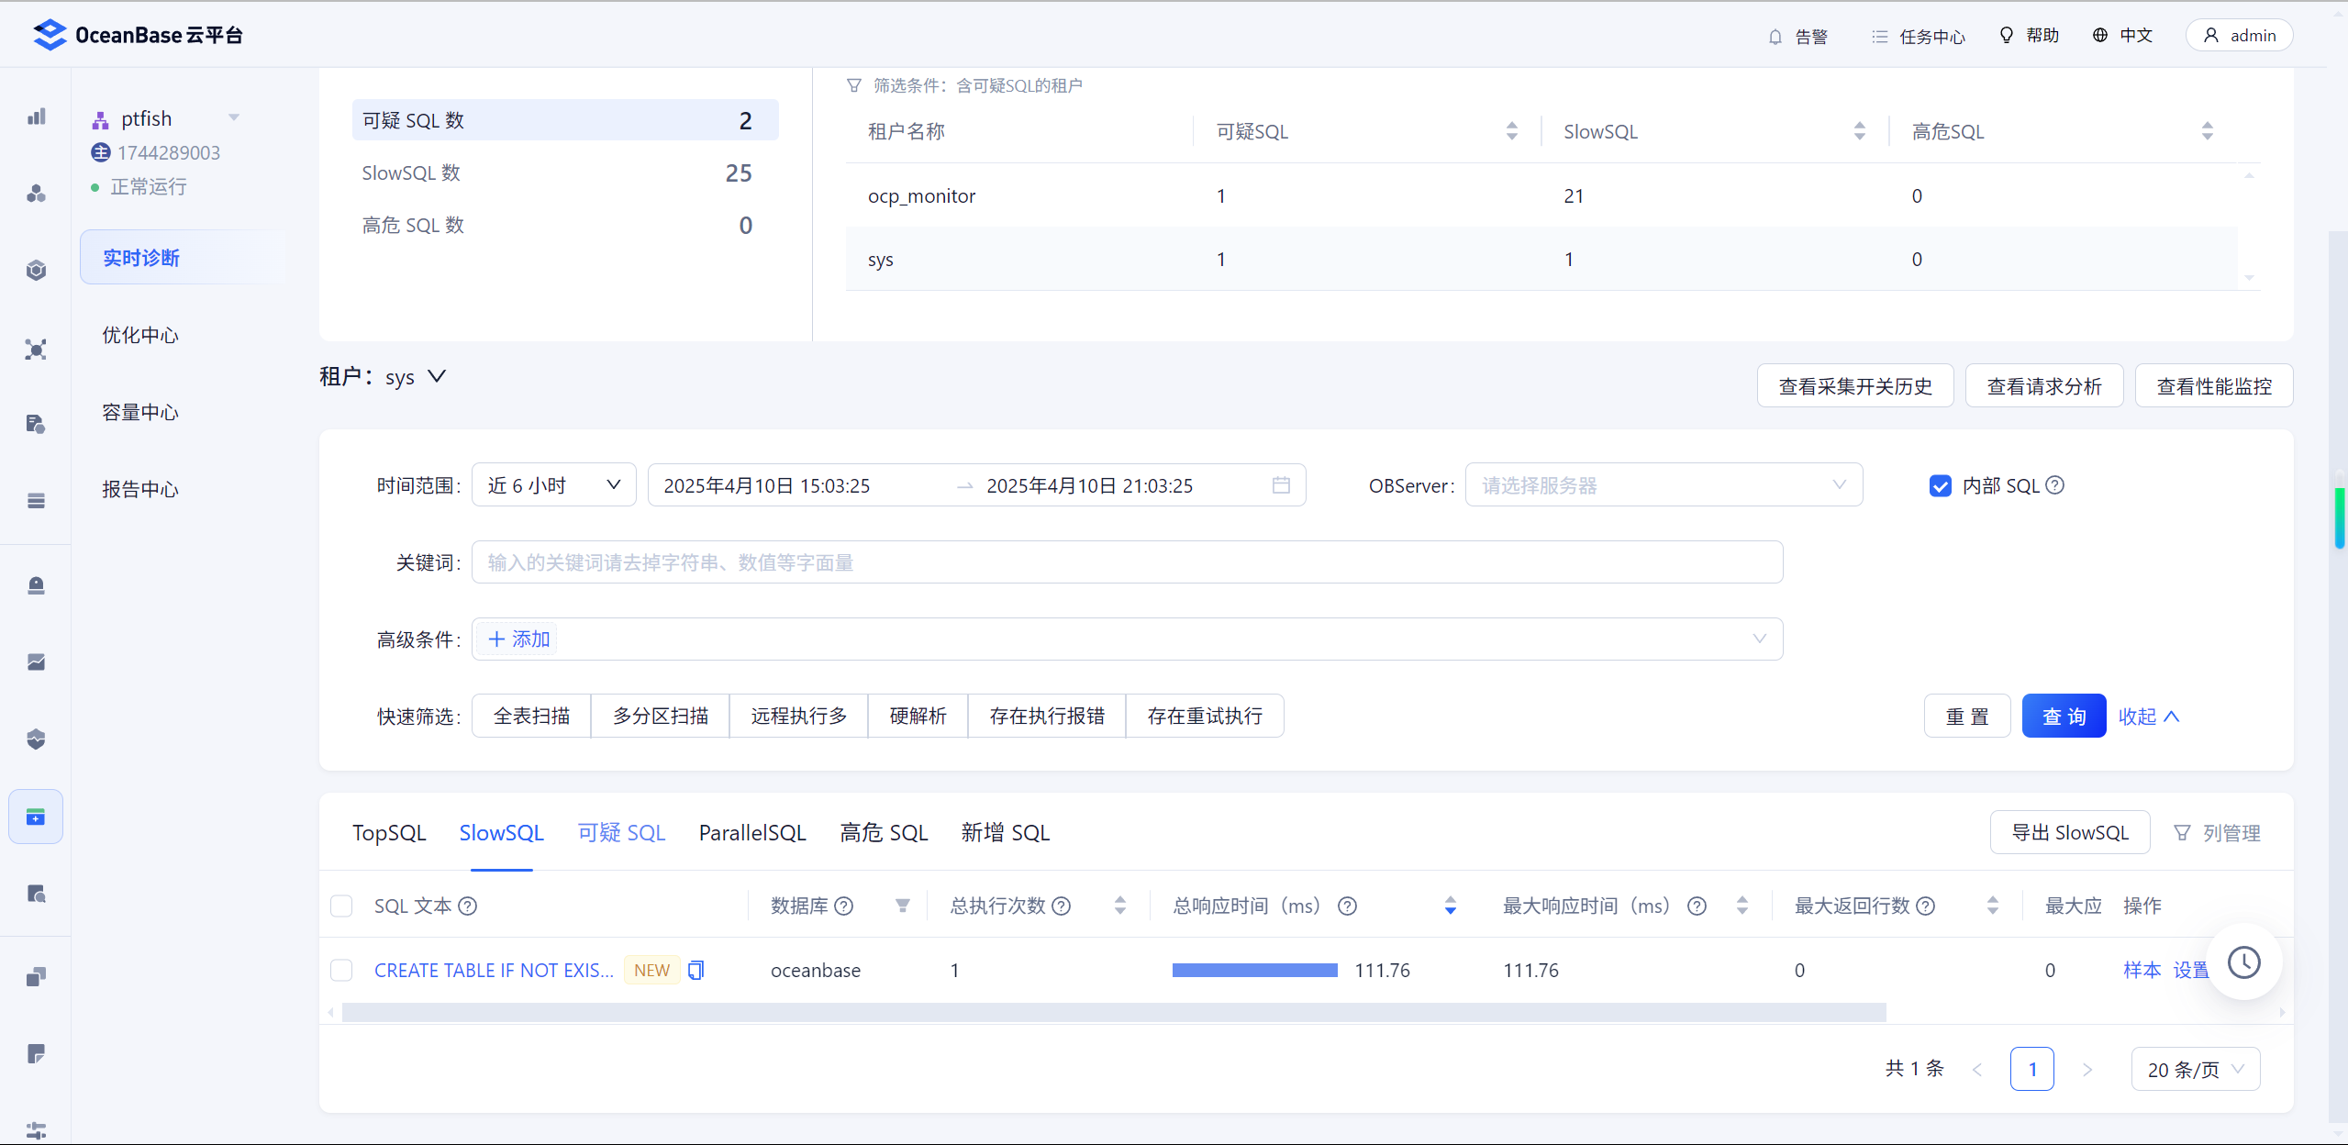Open the 优化中心 menu item
Image resolution: width=2348 pixels, height=1145 pixels.
pos(140,336)
